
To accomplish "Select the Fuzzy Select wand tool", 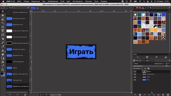I will [3, 23].
